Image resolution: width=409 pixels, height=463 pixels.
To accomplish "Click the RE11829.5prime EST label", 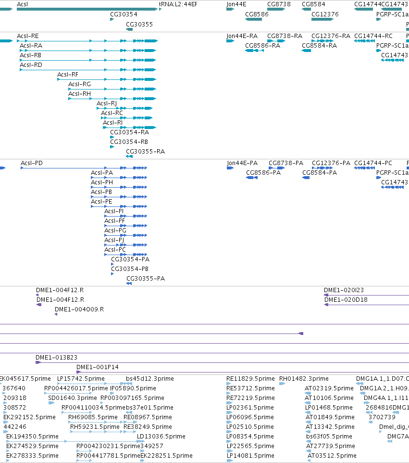I will point(250,379).
